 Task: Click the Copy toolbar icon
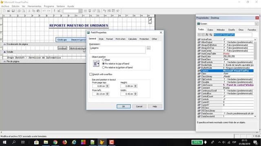tap(34, 11)
